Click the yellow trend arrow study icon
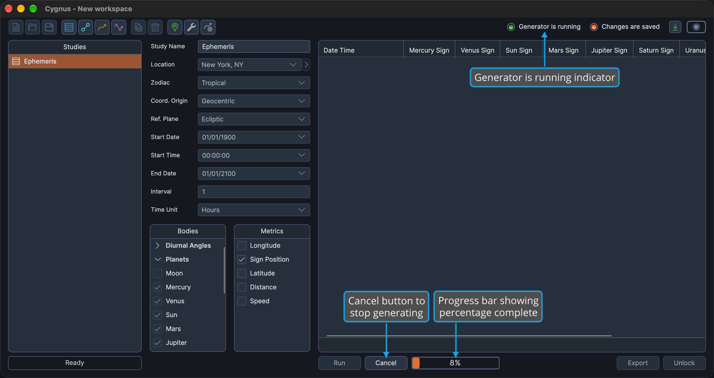The height and width of the screenshot is (378, 714). click(x=102, y=27)
